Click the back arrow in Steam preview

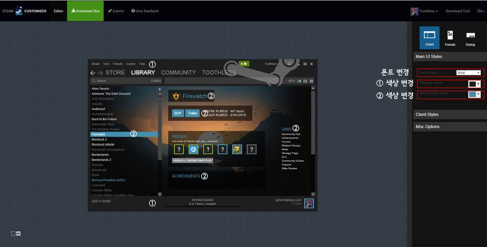click(93, 73)
